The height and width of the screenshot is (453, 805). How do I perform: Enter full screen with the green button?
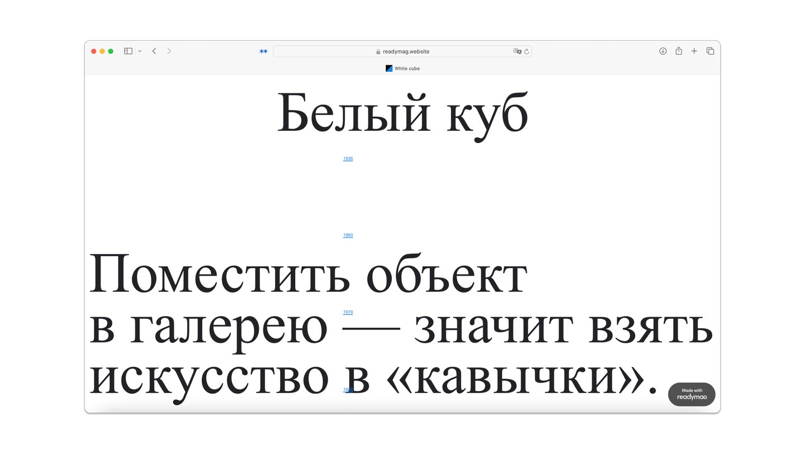click(111, 51)
